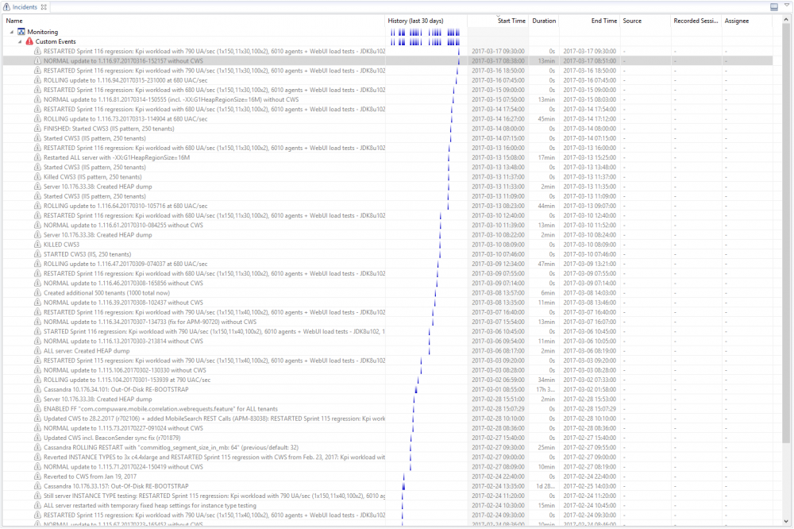
Task: Click the monitor icon in the view toolbar
Action: [775, 6]
